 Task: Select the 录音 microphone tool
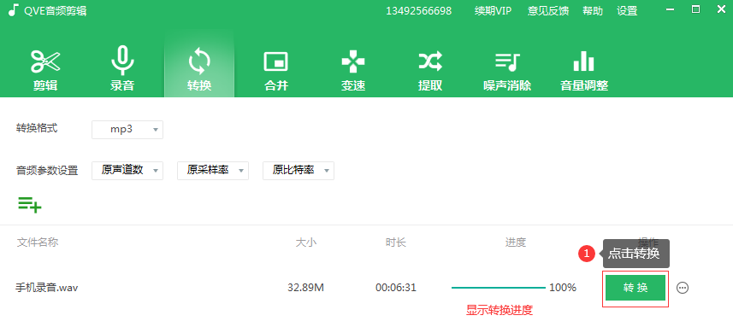point(122,70)
